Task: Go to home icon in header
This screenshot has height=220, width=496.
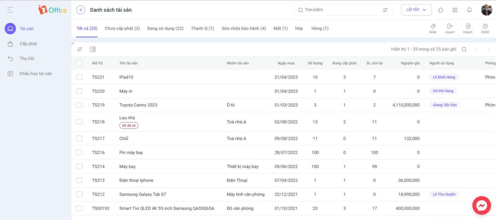Action: click(x=441, y=10)
